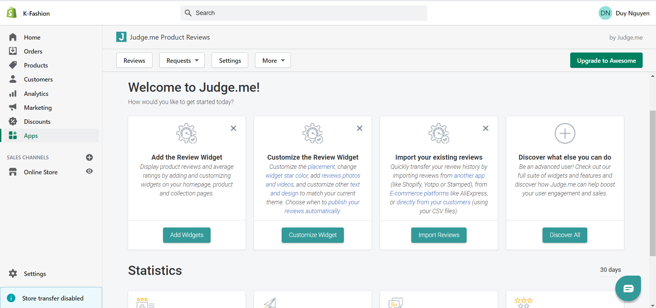This screenshot has height=308, width=656.
Task: Click Upgrade to Awesome button
Action: (x=606, y=60)
